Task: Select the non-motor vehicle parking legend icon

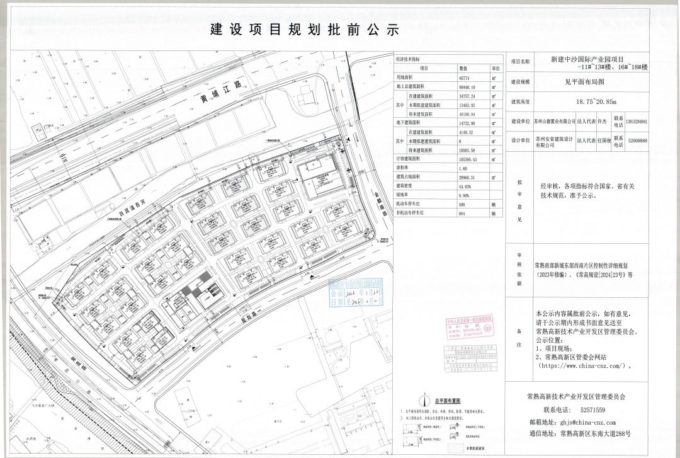Action: pyautogui.click(x=454, y=426)
